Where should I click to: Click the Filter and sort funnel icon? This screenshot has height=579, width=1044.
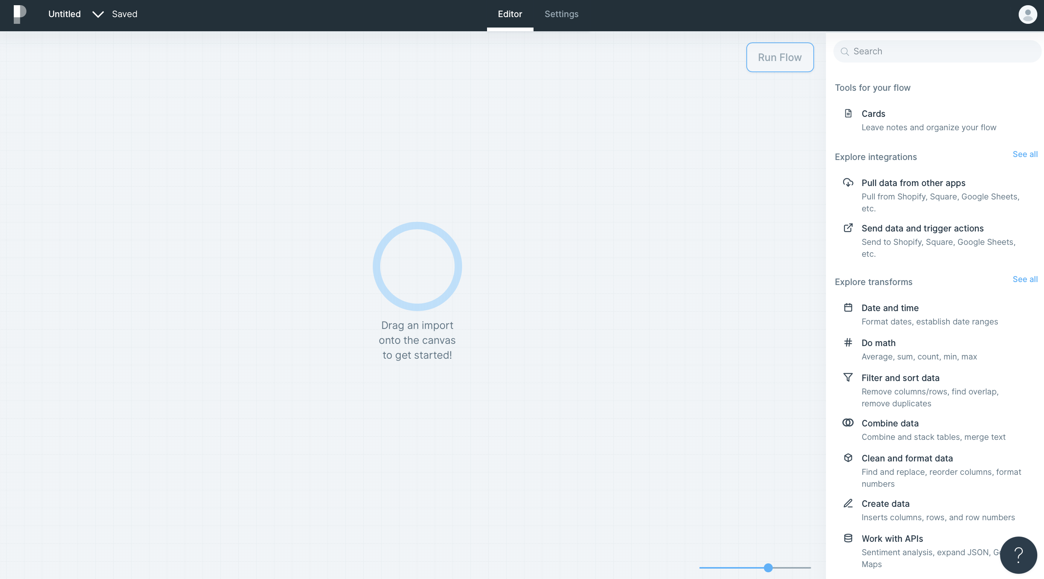pyautogui.click(x=848, y=377)
